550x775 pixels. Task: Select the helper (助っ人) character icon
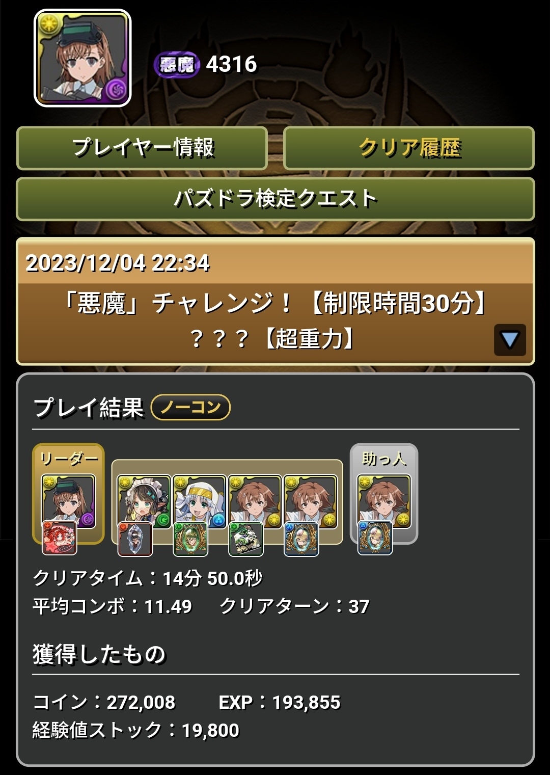[x=384, y=501]
